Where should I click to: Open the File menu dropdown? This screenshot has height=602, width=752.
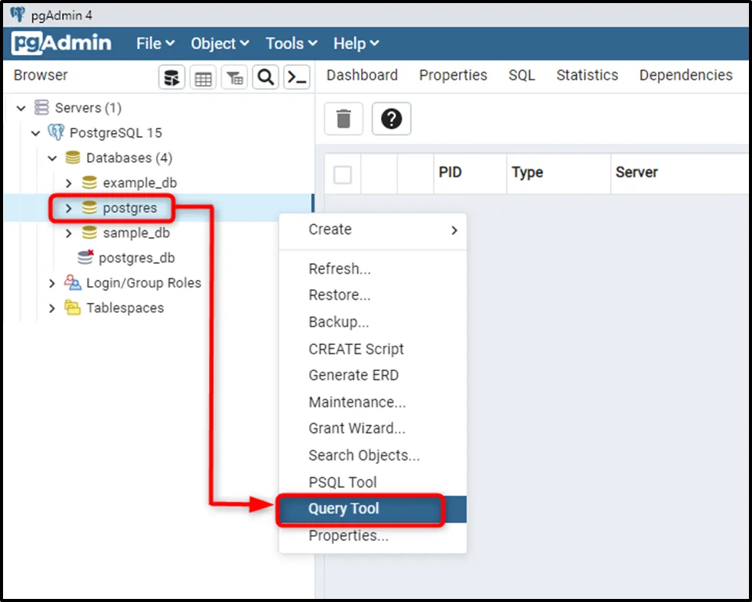pyautogui.click(x=155, y=44)
